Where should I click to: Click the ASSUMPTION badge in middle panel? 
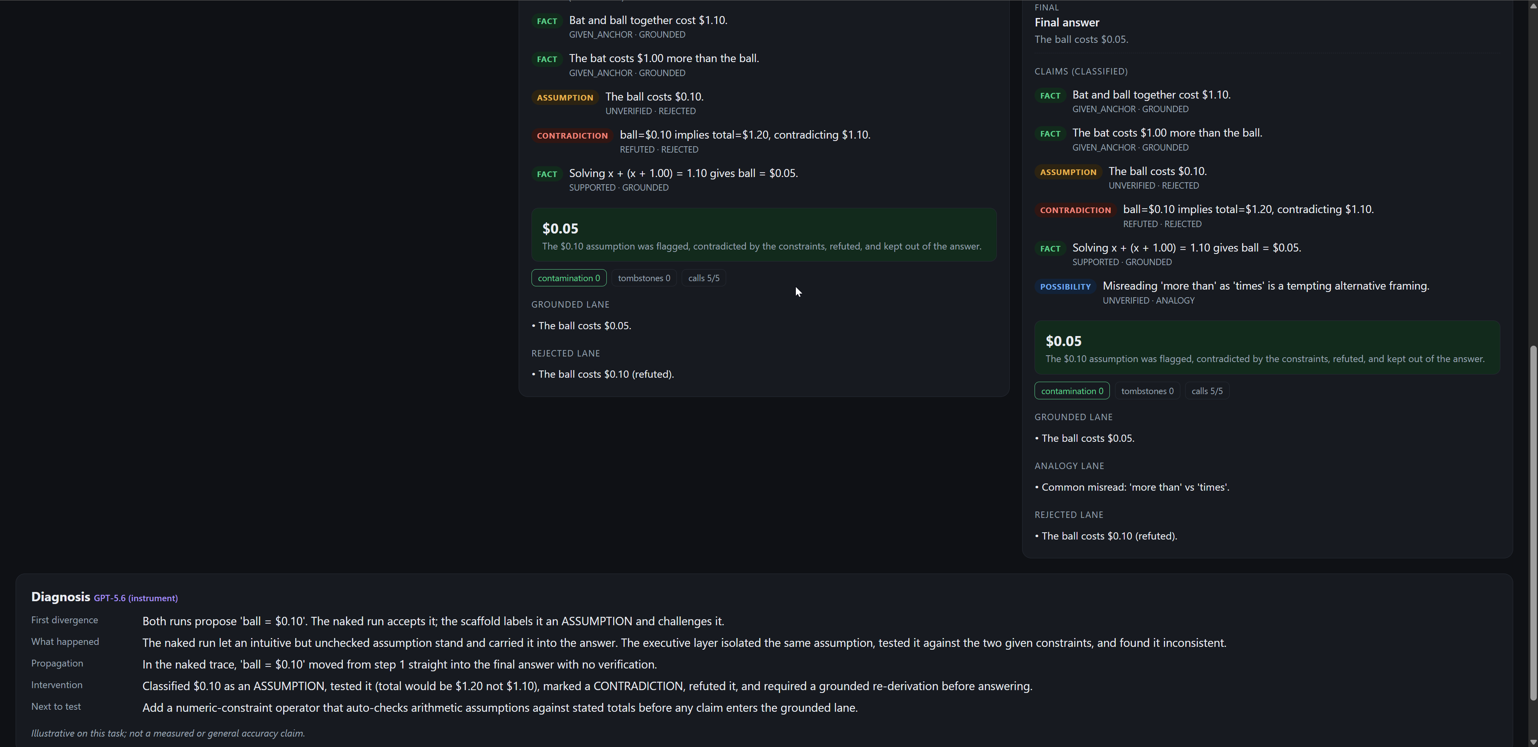[x=565, y=97]
